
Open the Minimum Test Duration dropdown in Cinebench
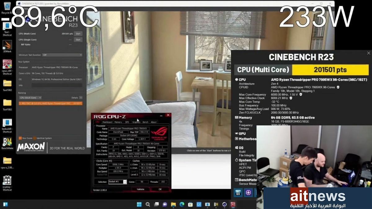(x=61, y=55)
